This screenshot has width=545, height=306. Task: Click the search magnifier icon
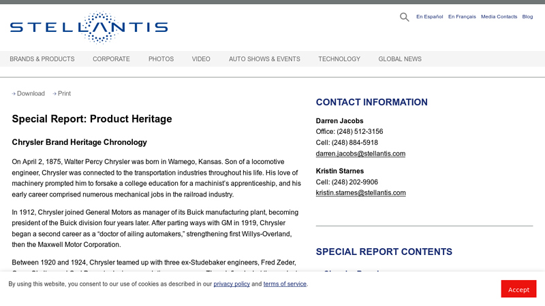[404, 17]
